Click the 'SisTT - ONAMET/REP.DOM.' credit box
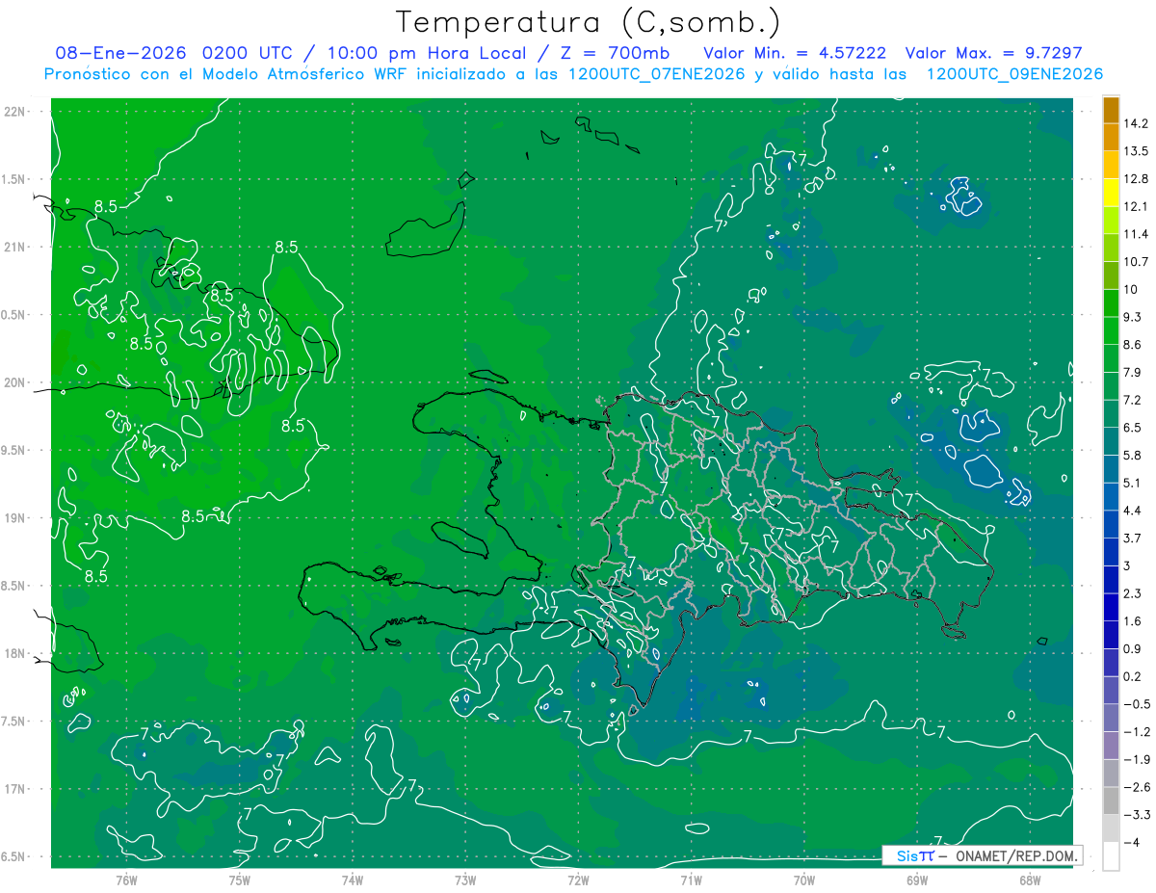The image size is (1156, 893). tap(983, 855)
